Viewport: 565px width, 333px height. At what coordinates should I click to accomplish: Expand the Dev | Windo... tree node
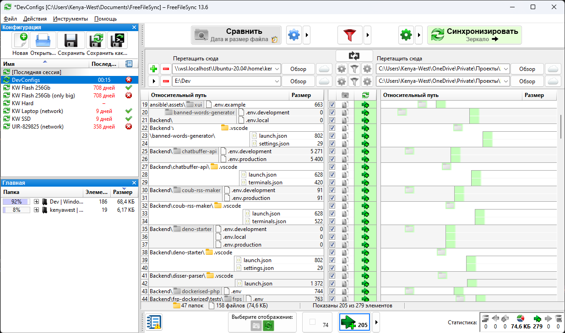pos(36,202)
